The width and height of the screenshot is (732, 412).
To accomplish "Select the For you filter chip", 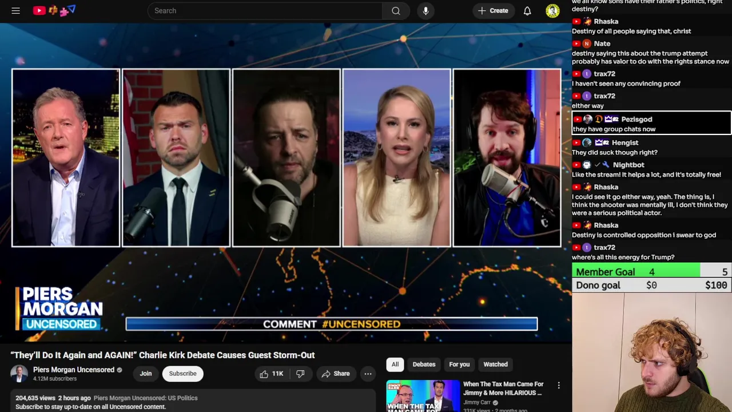I will point(459,364).
